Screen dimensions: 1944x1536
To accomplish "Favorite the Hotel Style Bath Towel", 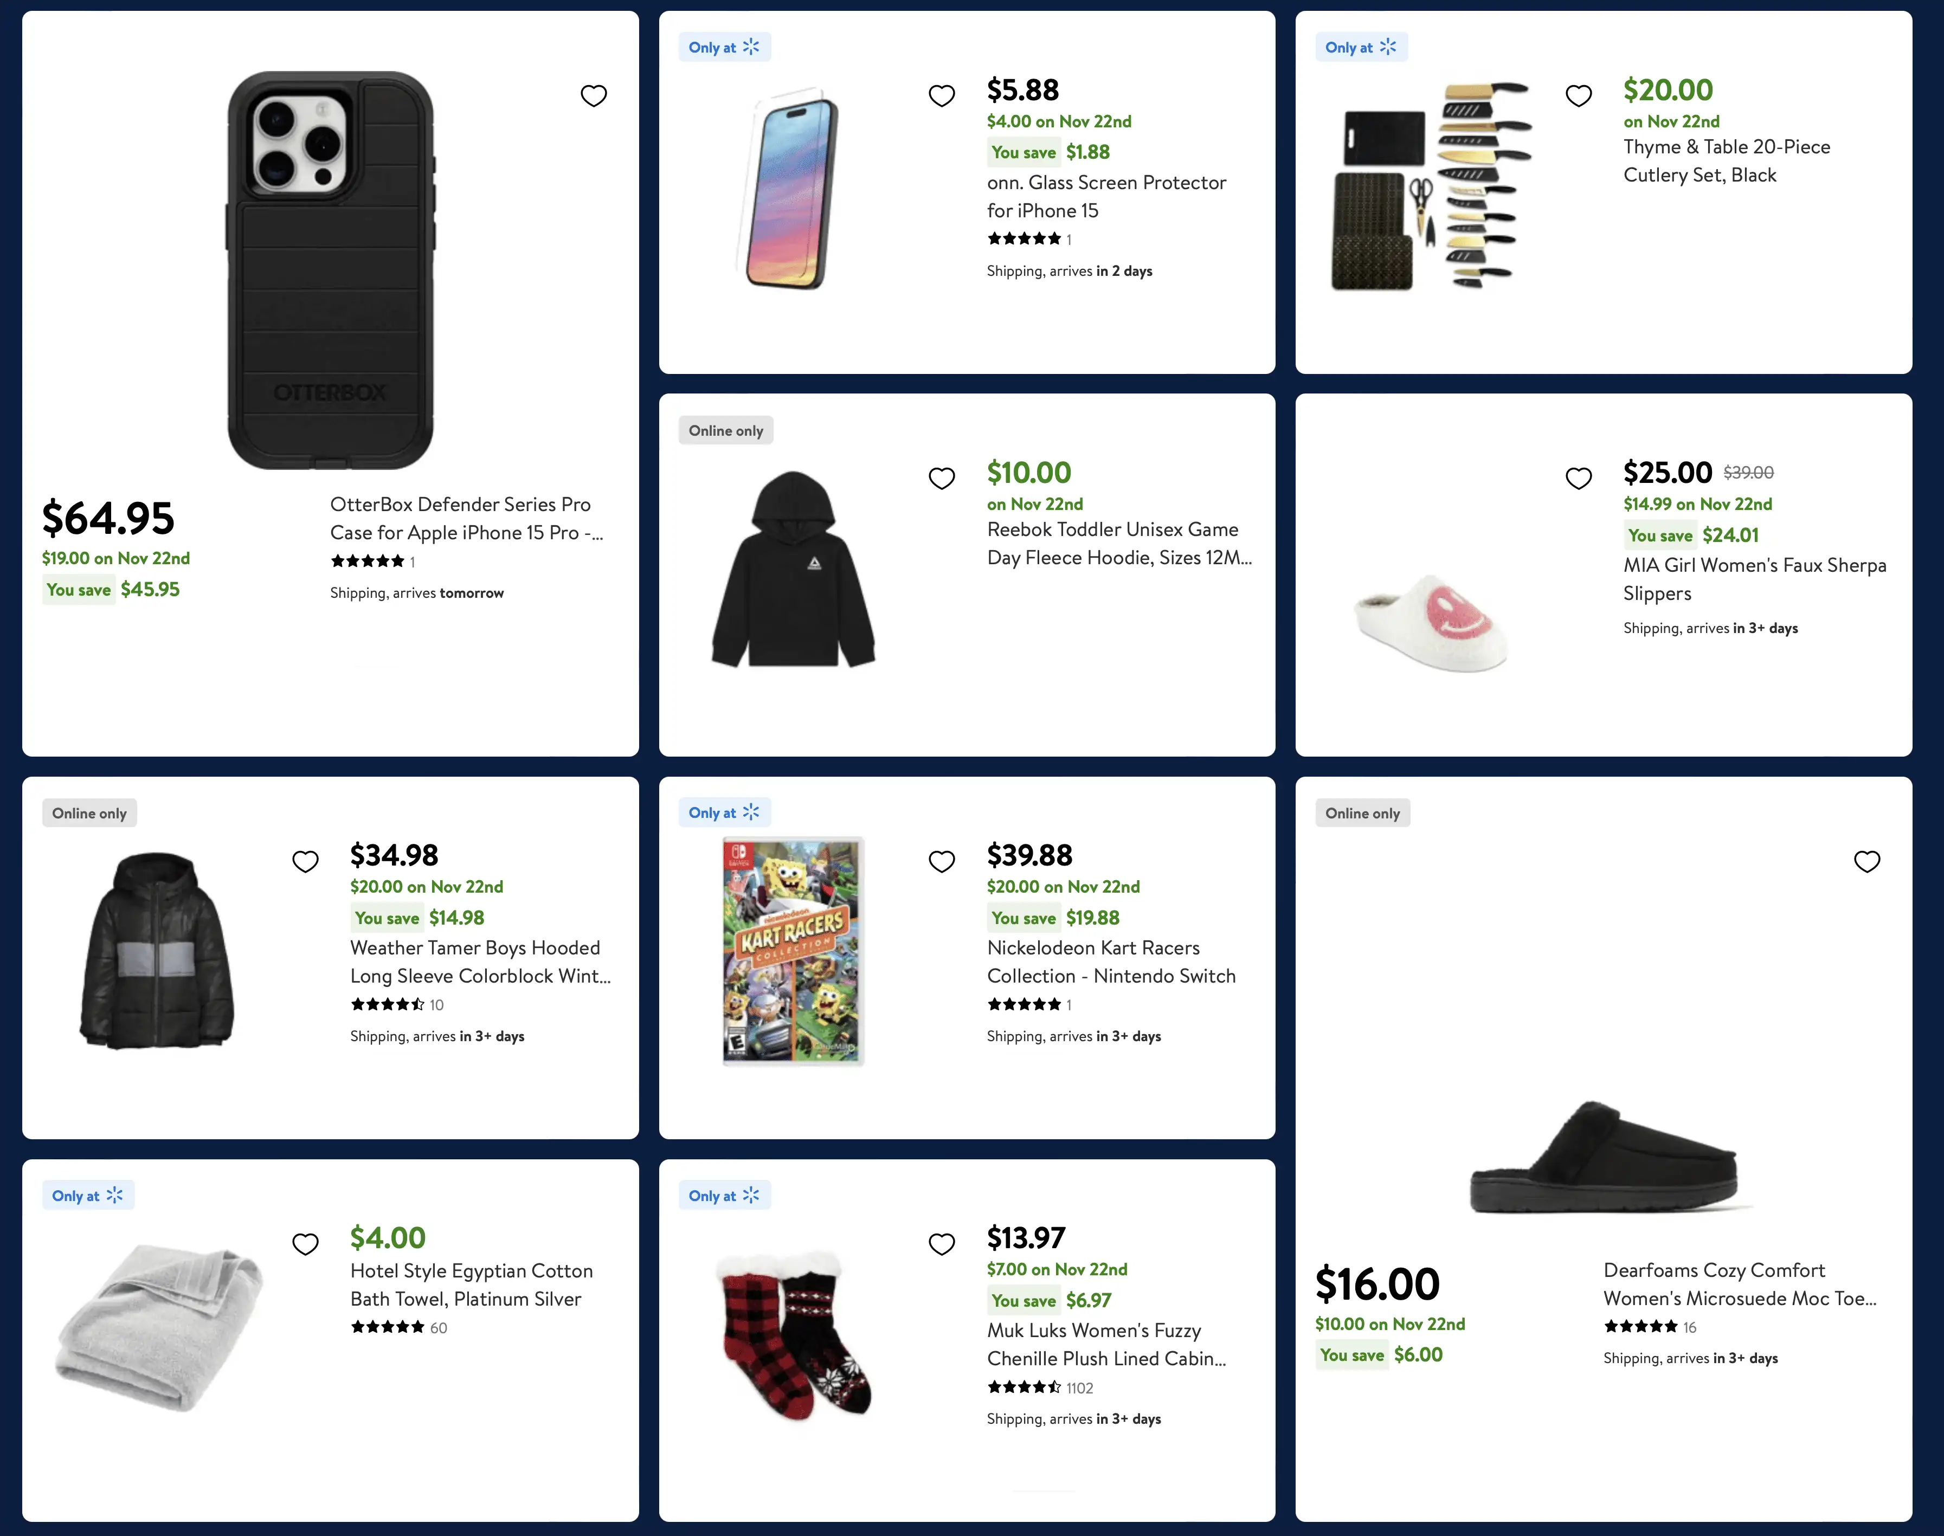I will 305,1244.
